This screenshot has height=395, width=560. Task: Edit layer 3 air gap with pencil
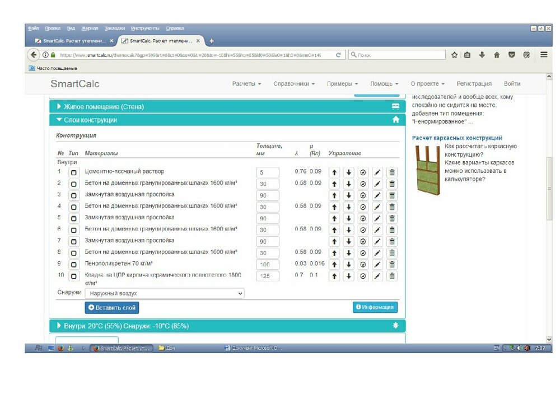pos(377,195)
